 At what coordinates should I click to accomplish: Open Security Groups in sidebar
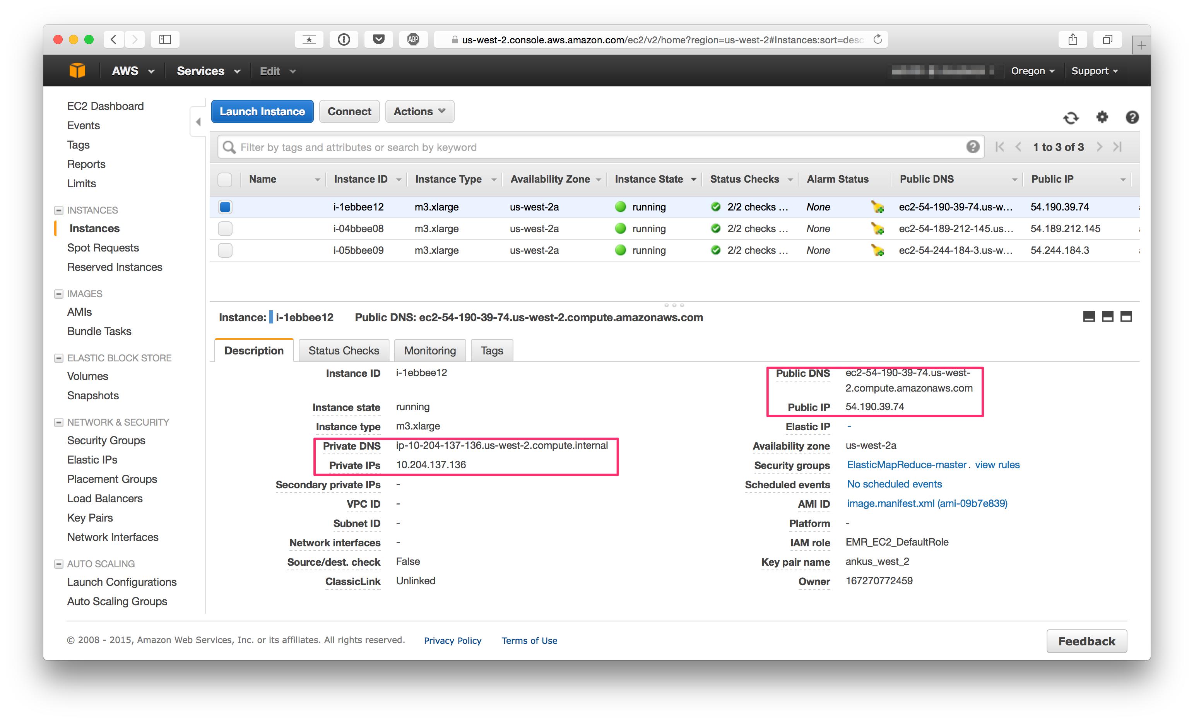point(106,440)
